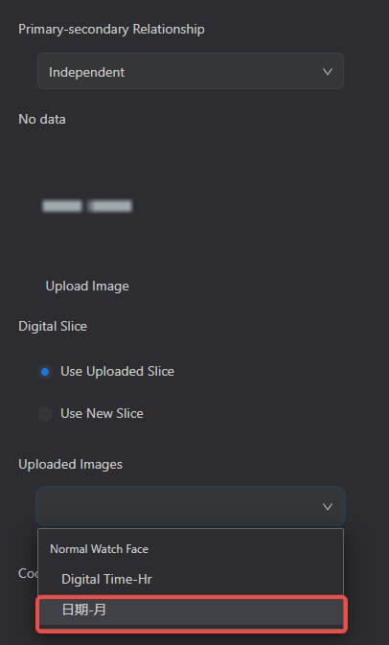Click the No data text
The image size is (389, 645).
[42, 119]
